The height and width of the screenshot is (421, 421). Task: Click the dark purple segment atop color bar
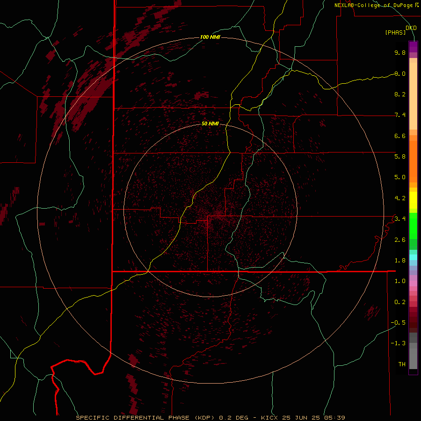coord(413,45)
